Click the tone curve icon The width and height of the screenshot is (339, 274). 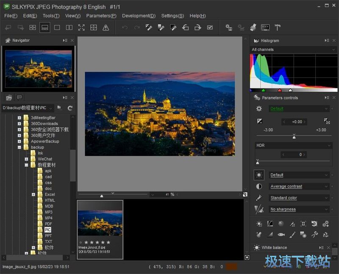coord(270,224)
